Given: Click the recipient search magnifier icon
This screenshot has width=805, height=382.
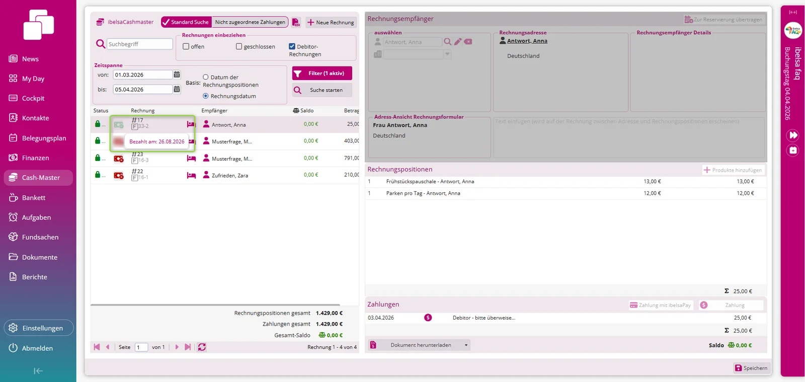Looking at the screenshot, I should click(x=447, y=42).
